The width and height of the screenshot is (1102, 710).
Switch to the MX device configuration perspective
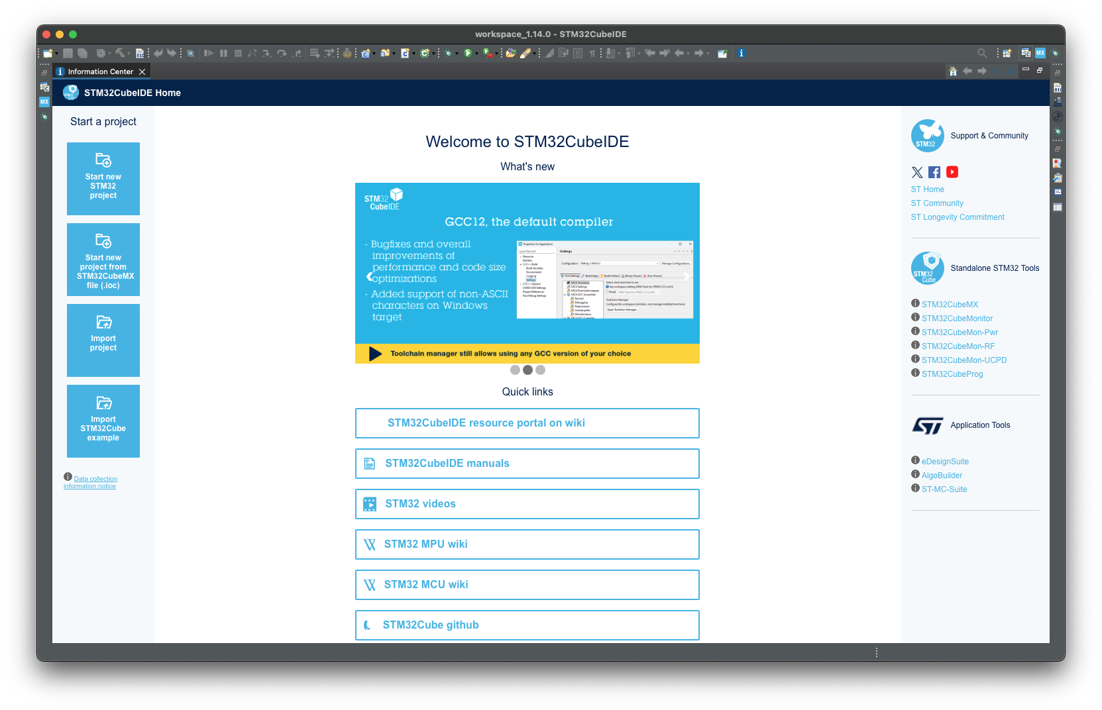tap(1040, 53)
